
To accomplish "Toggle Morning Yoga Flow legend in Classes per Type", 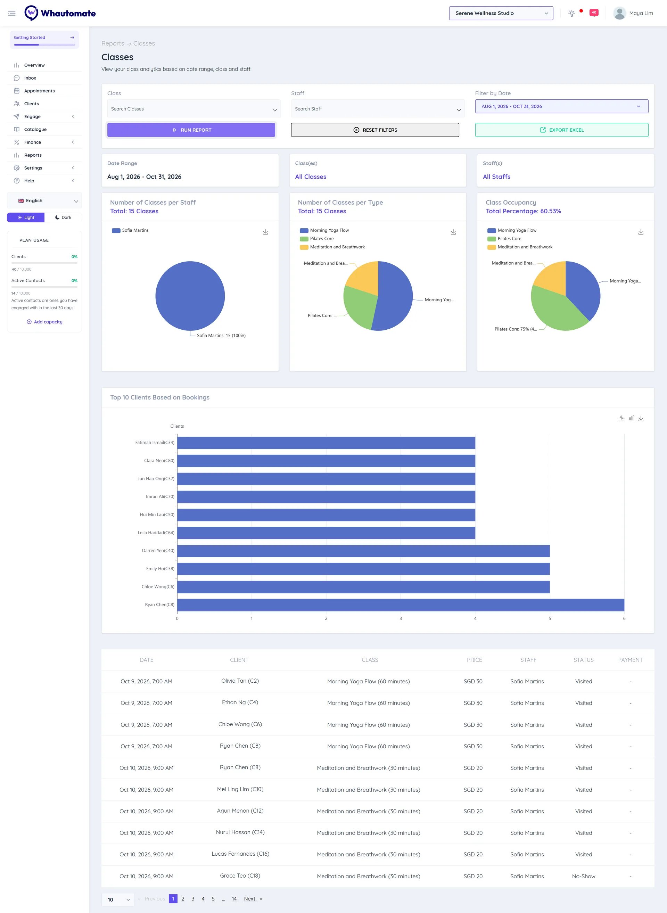I will pos(324,230).
